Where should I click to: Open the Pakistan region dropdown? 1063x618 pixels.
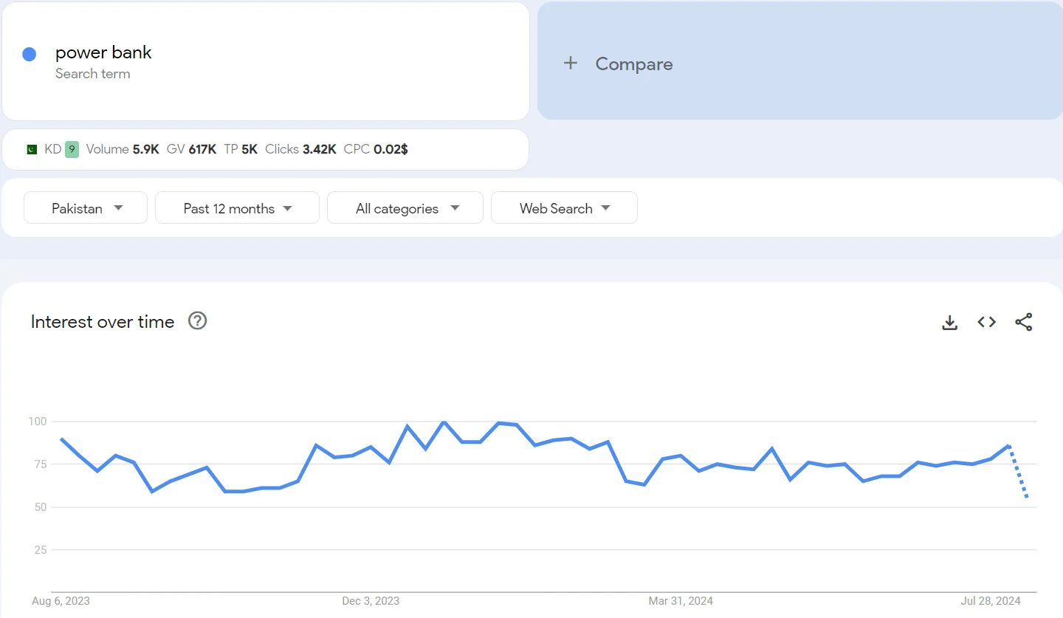pos(85,207)
